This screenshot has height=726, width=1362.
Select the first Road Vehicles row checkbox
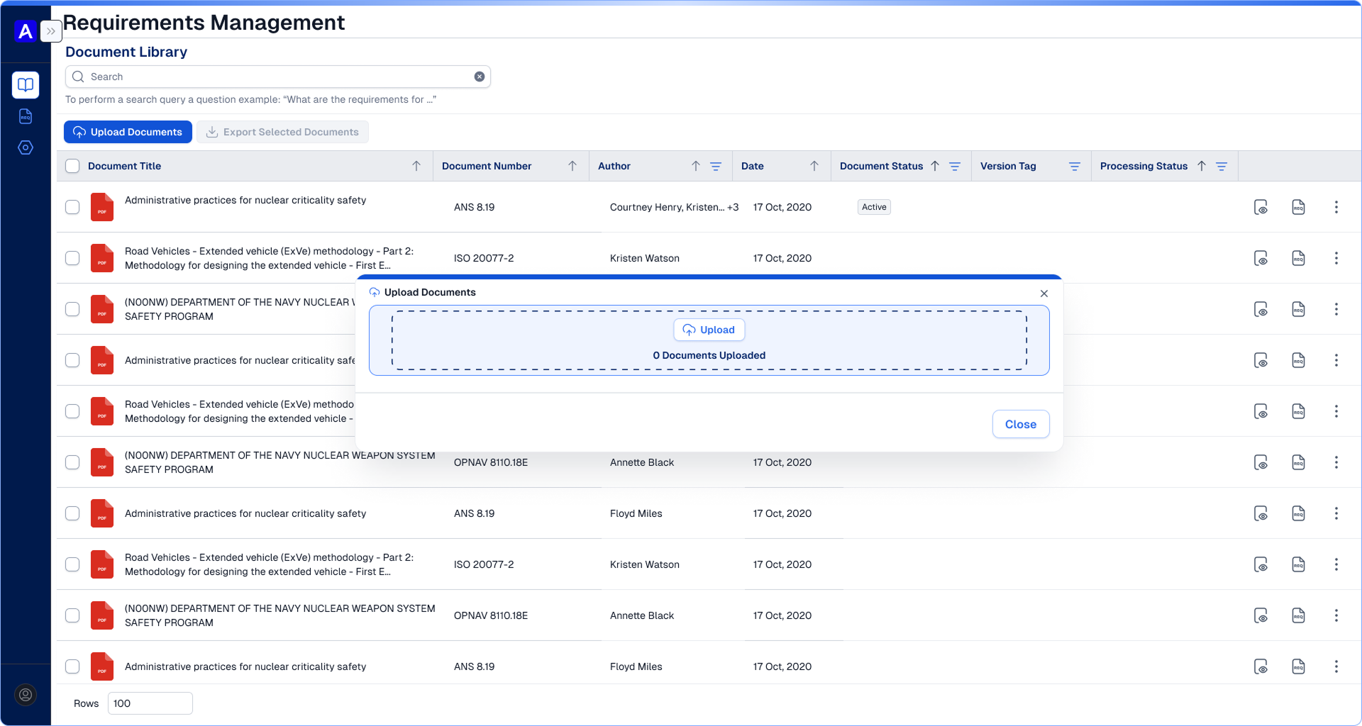pos(72,258)
